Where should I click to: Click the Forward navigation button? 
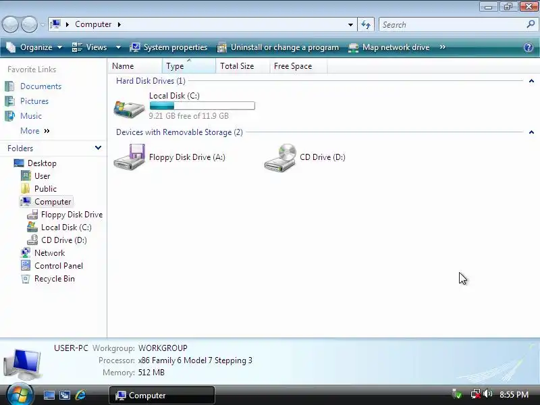[x=29, y=24]
